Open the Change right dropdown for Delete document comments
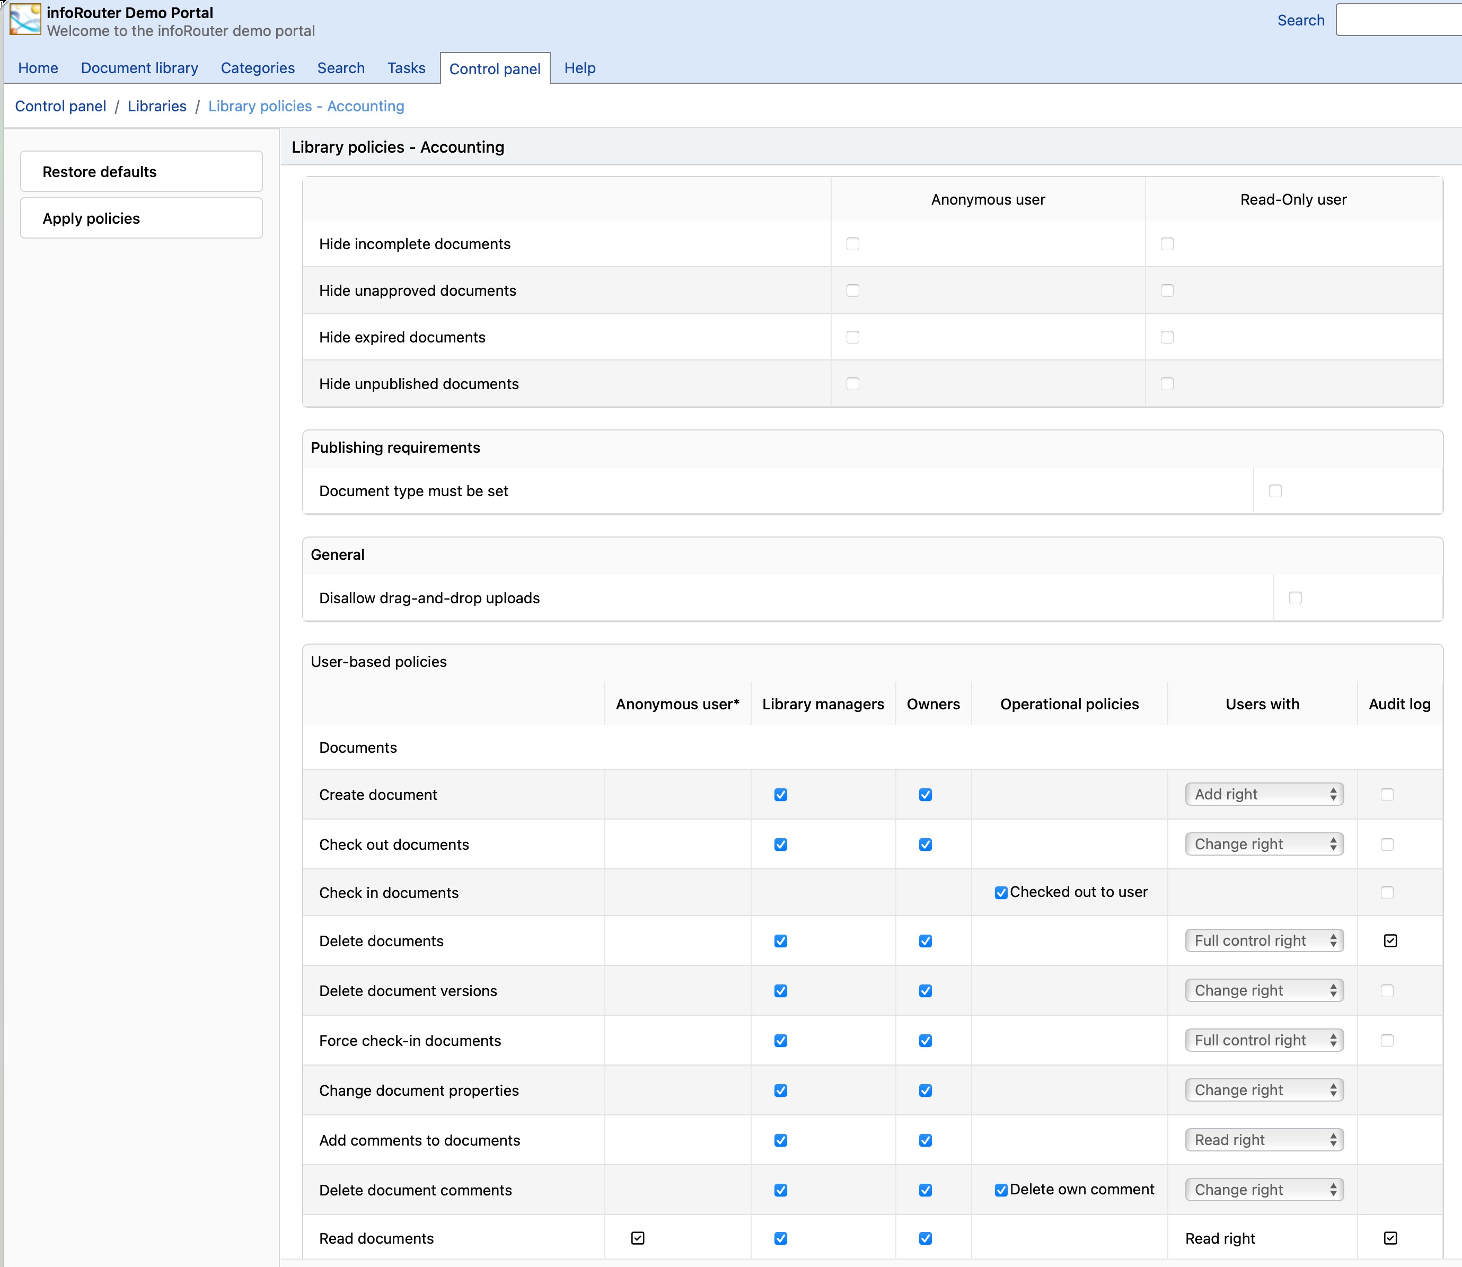 click(1264, 1189)
